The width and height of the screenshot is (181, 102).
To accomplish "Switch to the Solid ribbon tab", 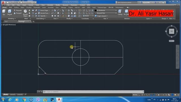I will click(10, 8).
